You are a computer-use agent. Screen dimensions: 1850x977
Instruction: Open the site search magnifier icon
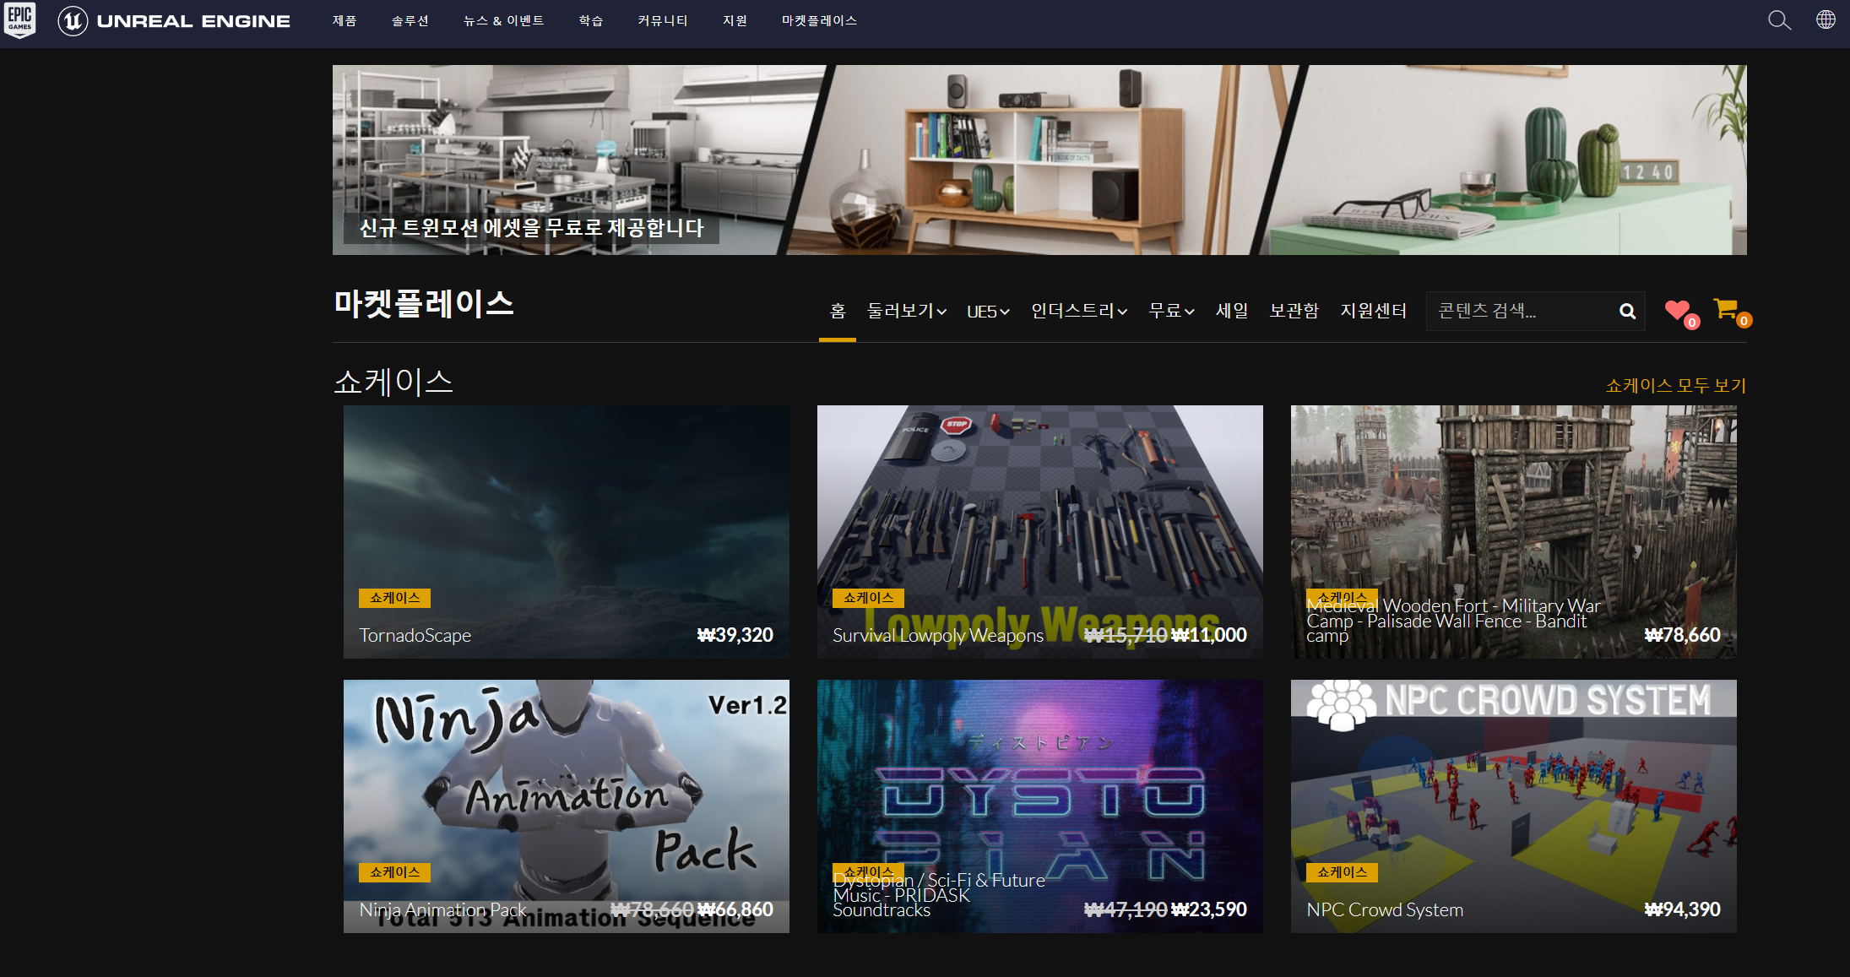[1779, 20]
